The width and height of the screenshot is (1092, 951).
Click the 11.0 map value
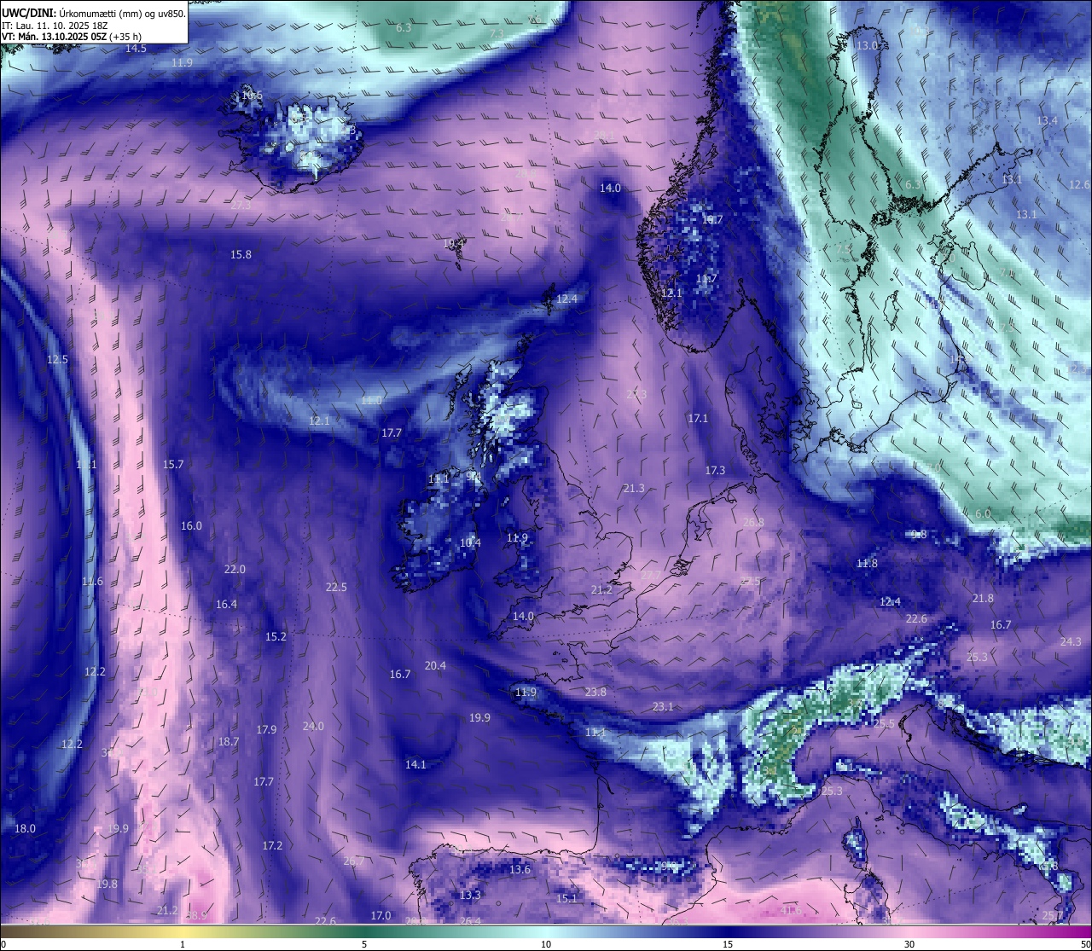(371, 401)
